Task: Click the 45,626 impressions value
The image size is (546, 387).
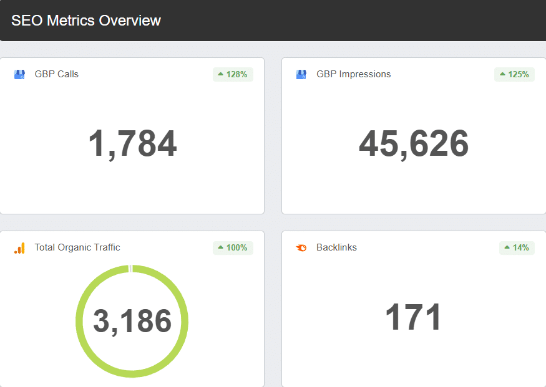Action: [x=413, y=144]
